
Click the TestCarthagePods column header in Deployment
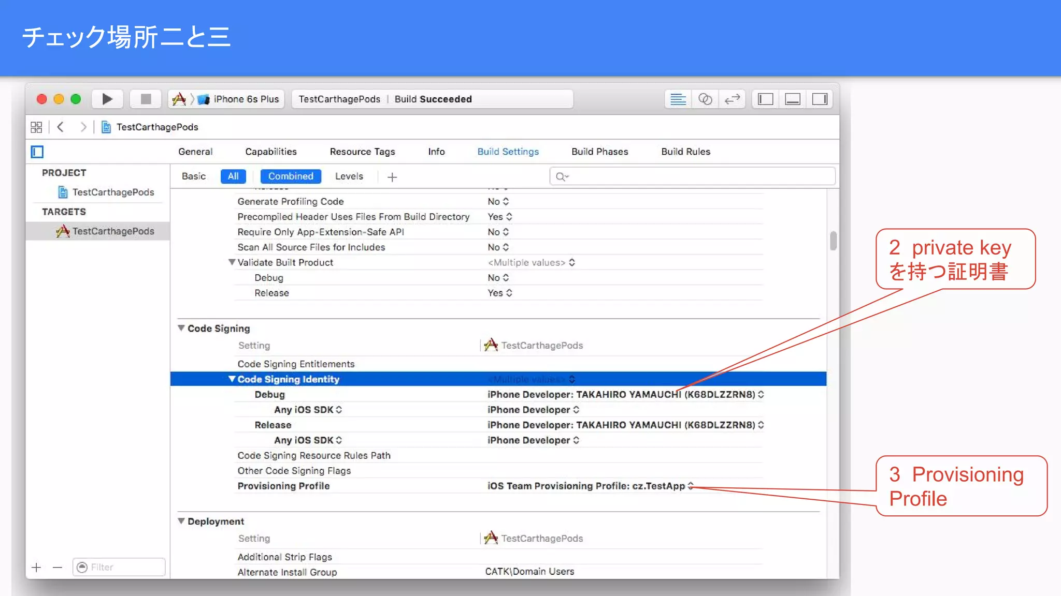coord(534,538)
